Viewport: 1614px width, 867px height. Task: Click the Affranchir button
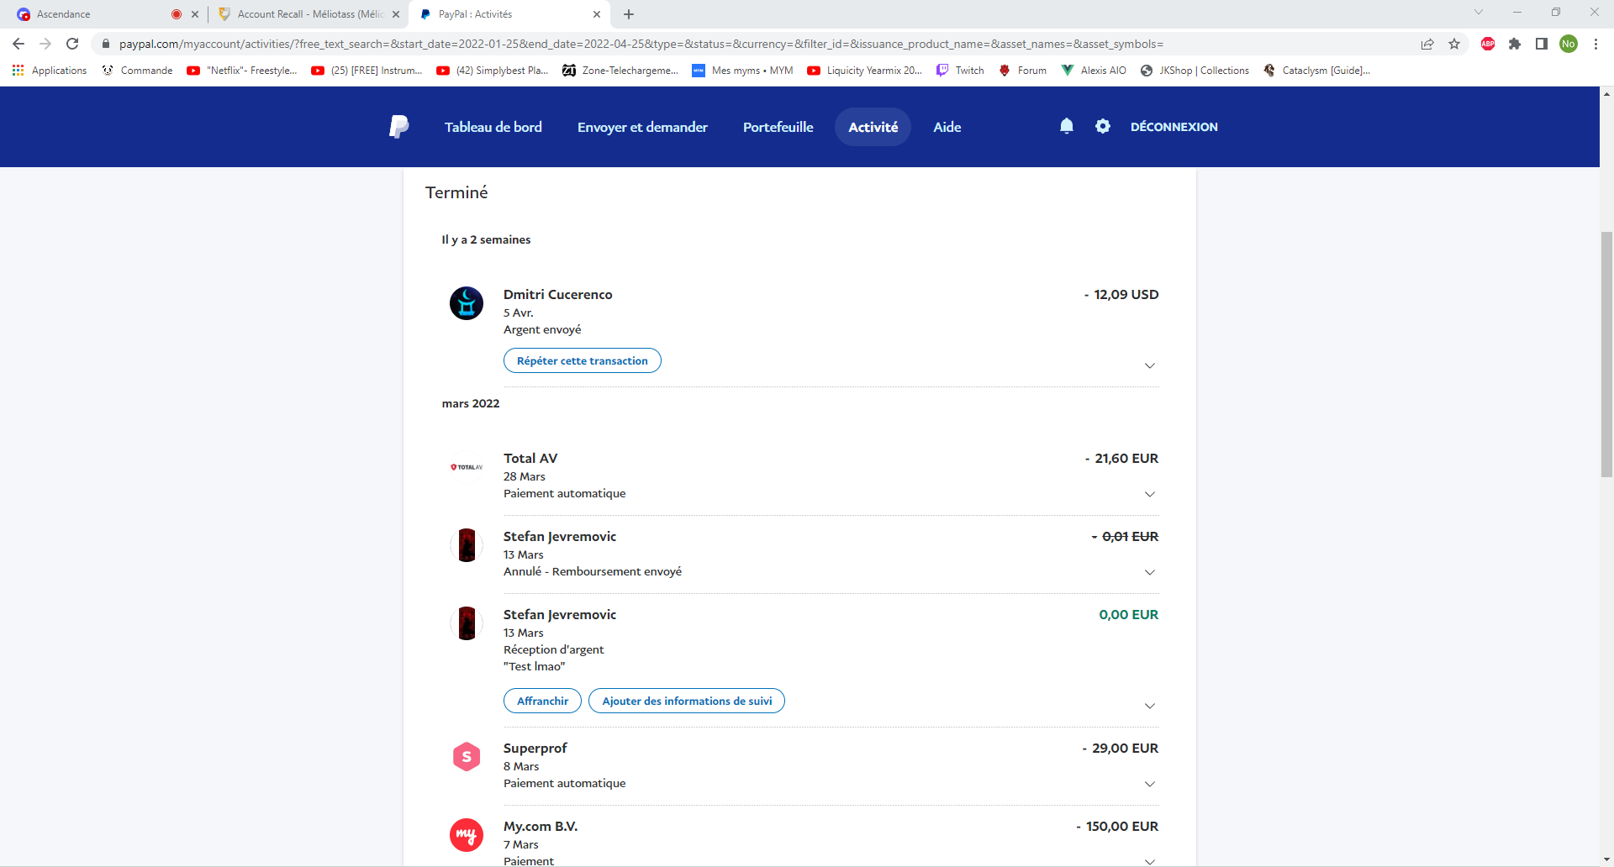pos(542,701)
